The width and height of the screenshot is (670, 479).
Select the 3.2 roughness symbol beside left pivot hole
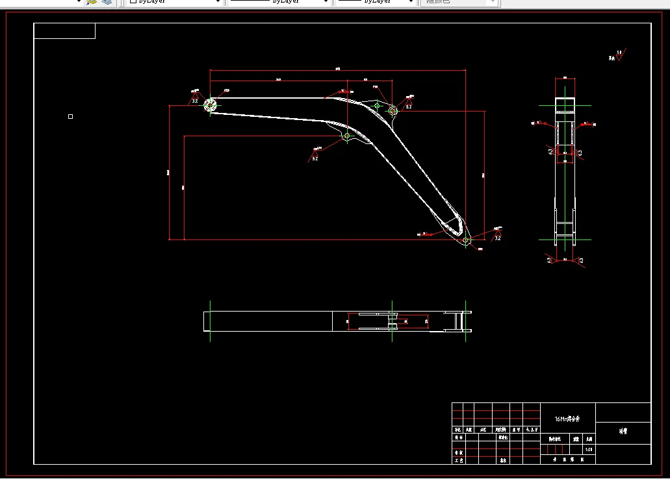point(194,98)
